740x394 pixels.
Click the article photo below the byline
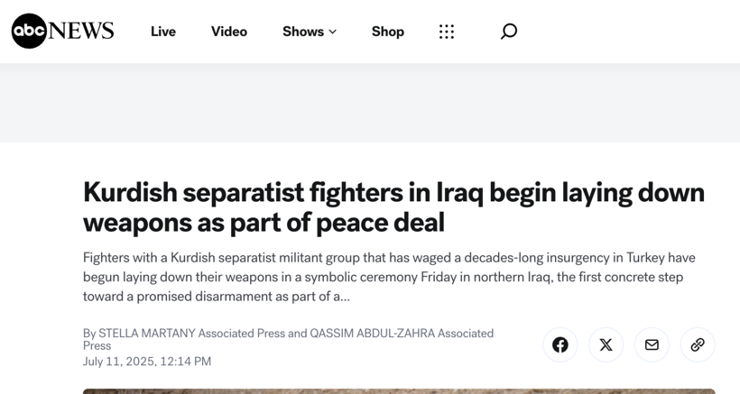point(399,391)
